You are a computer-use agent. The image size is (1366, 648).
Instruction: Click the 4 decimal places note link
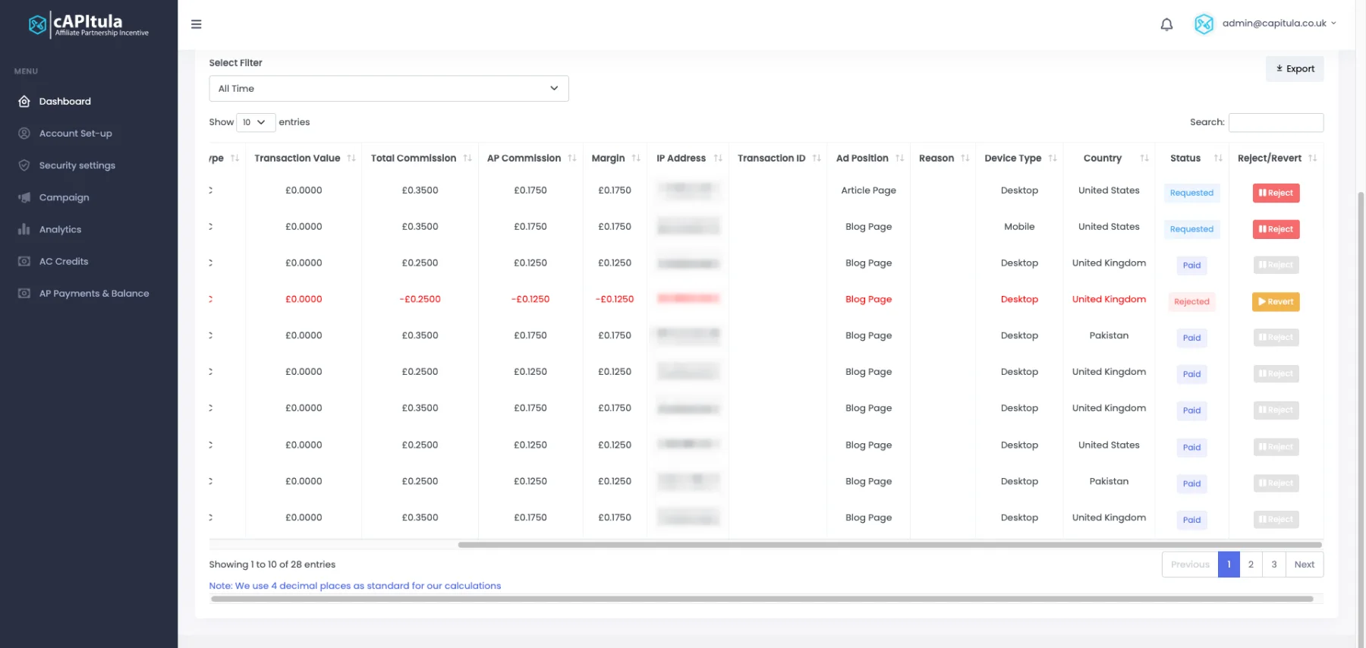click(355, 586)
